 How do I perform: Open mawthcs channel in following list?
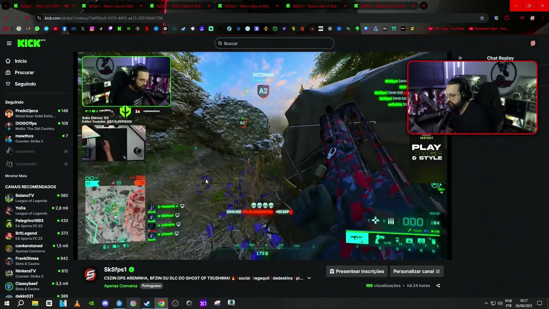coord(36,138)
